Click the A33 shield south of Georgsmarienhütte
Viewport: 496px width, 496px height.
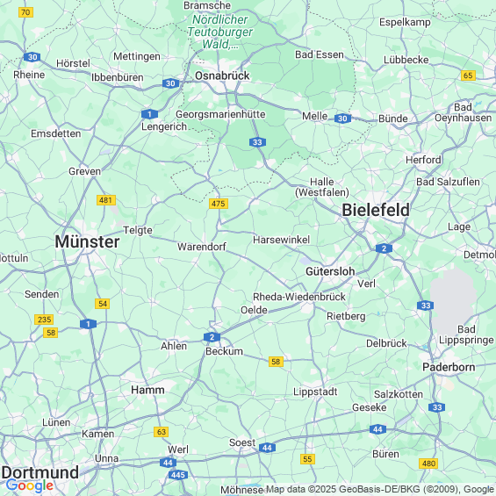257,142
